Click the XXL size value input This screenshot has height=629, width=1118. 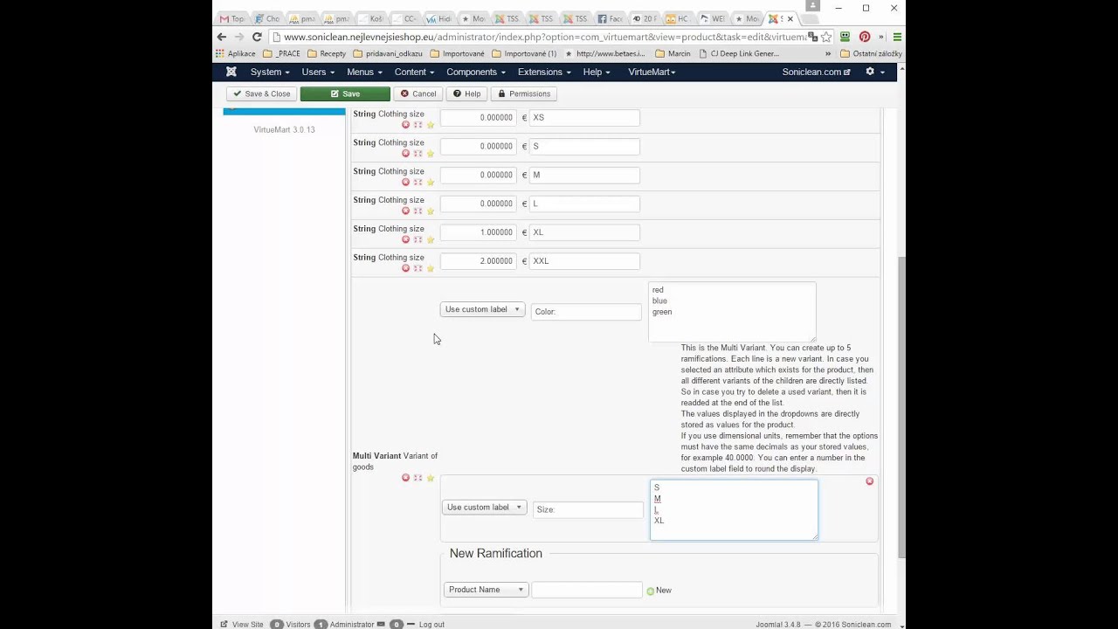tap(584, 261)
